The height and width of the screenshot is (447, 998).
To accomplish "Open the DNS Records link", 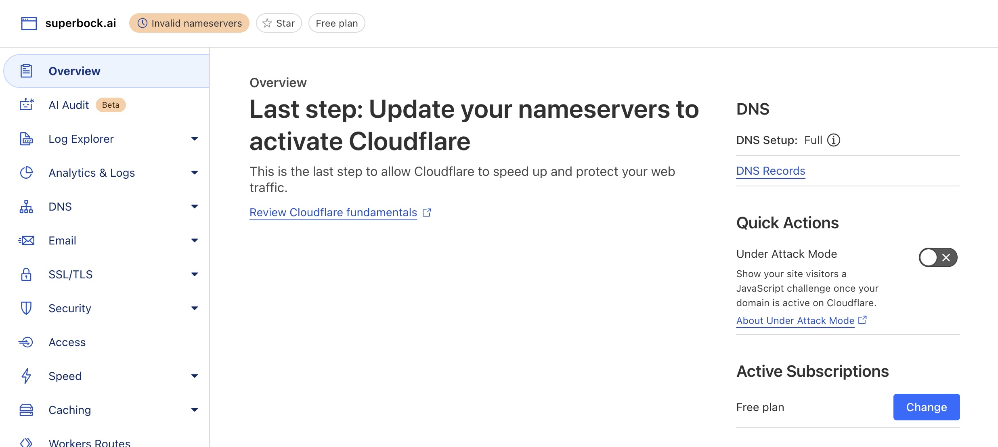I will click(x=771, y=171).
